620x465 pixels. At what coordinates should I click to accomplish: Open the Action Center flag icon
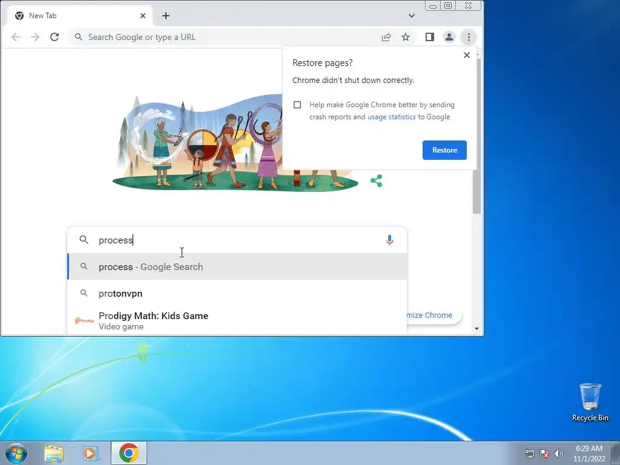click(544, 453)
